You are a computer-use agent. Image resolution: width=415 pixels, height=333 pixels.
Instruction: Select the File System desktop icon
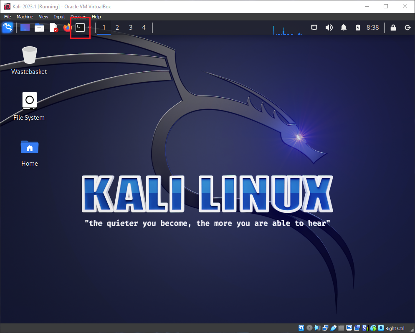(29, 106)
